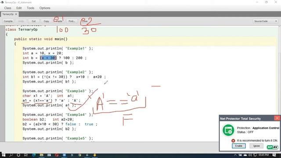
Task: Open the Source Code view dropdown
Action: (x=265, y=21)
